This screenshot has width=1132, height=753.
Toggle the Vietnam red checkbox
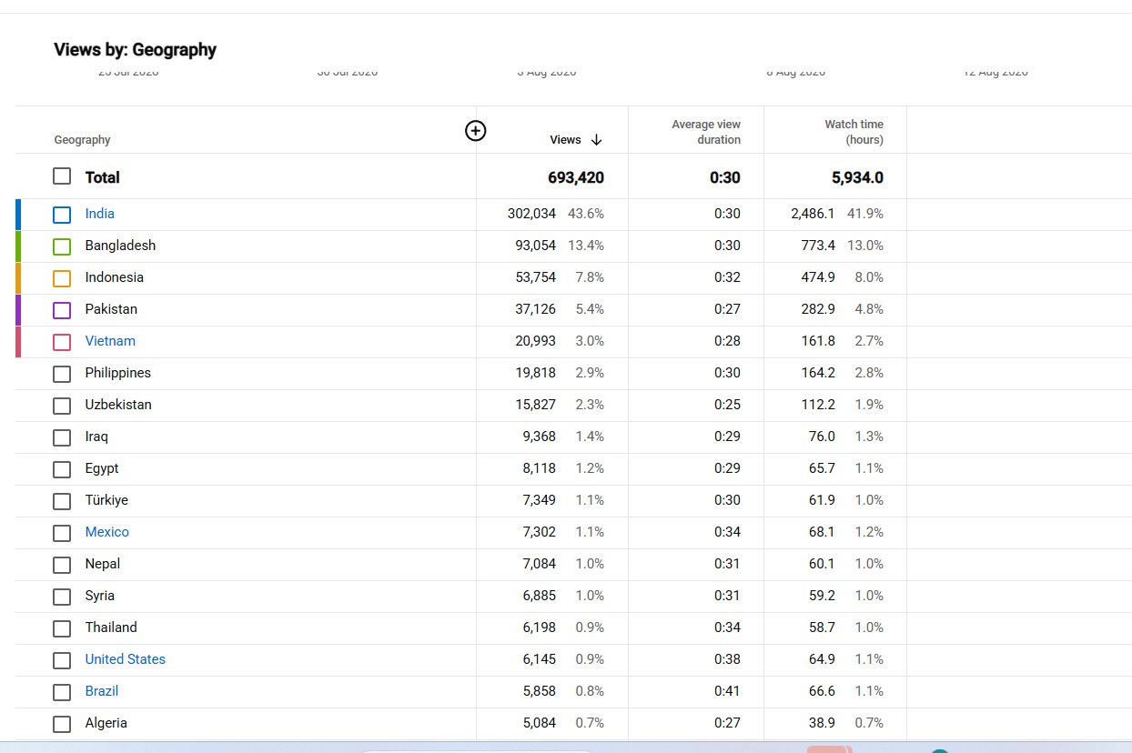click(62, 342)
